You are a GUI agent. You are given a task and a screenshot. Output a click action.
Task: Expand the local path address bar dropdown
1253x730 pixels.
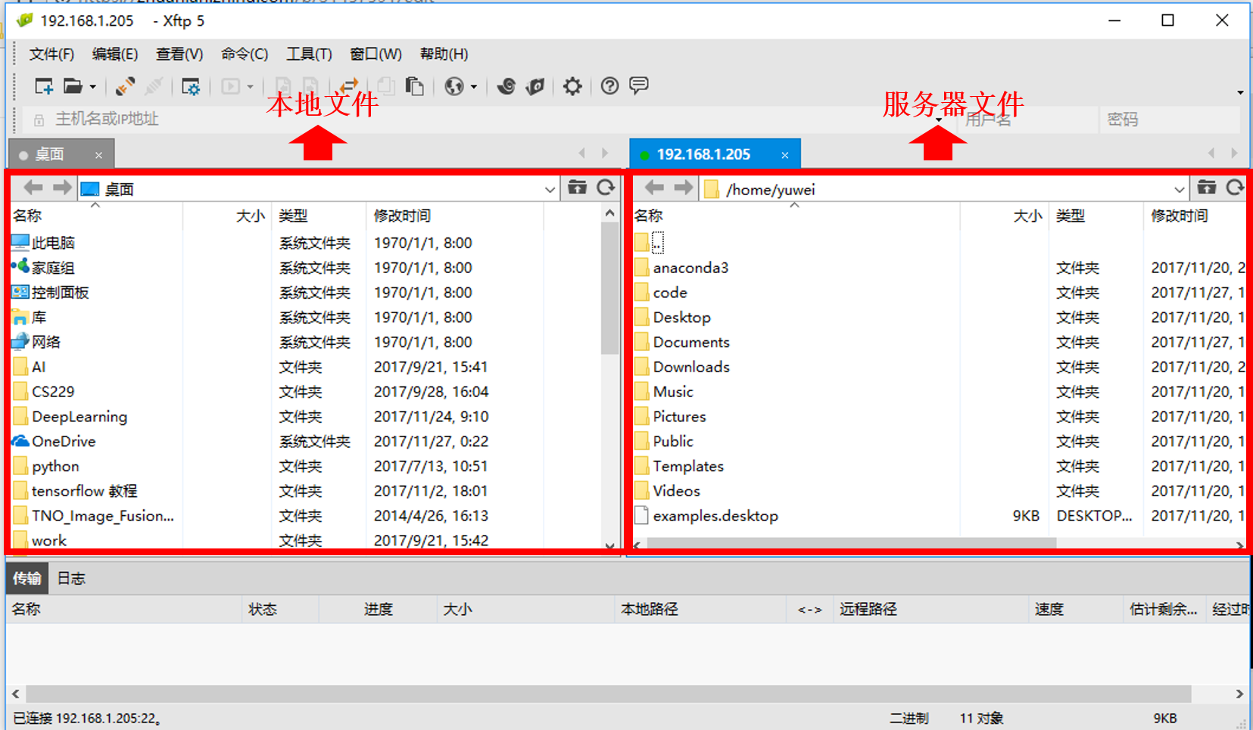coord(550,188)
